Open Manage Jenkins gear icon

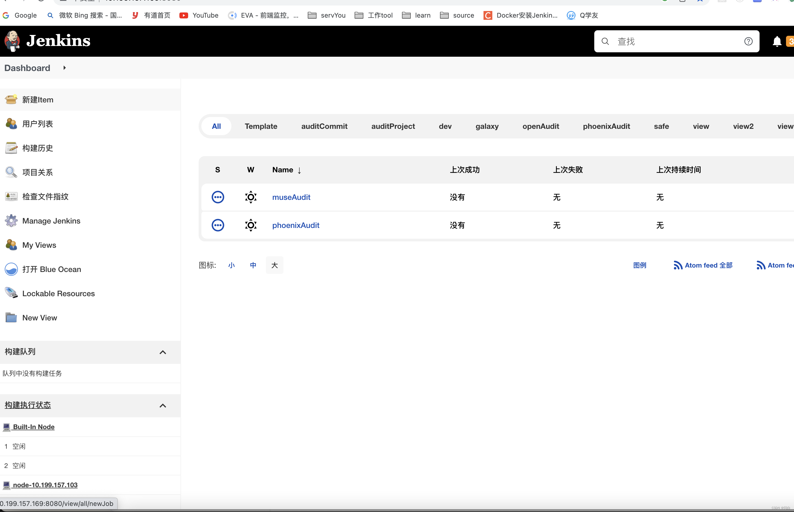point(11,221)
